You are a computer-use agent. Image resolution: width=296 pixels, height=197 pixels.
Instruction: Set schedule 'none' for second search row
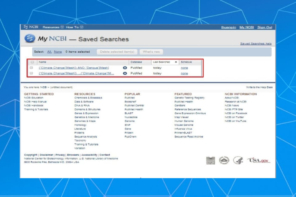[x=184, y=73]
